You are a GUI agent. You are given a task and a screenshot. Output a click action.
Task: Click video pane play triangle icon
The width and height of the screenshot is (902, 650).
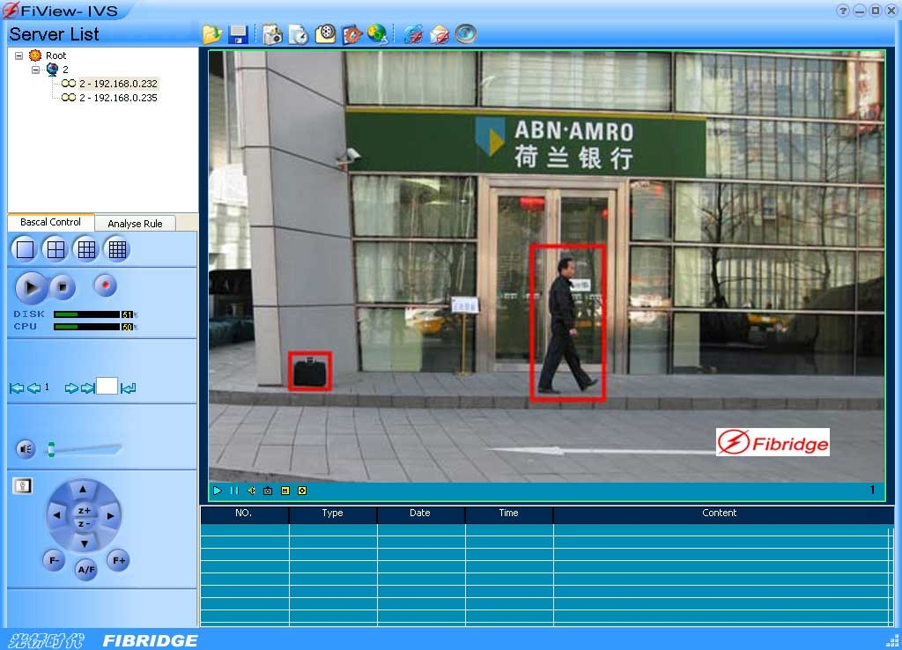pyautogui.click(x=218, y=491)
